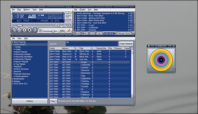This screenshot has height=114, width=198.
Task: Select Playlists in library tree
Action: 18,66
